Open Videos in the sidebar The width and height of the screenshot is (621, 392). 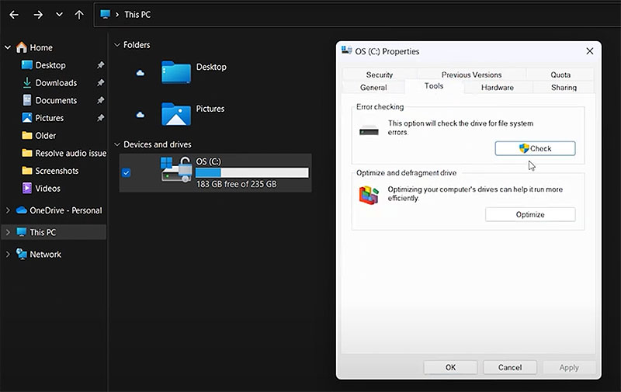[47, 189]
